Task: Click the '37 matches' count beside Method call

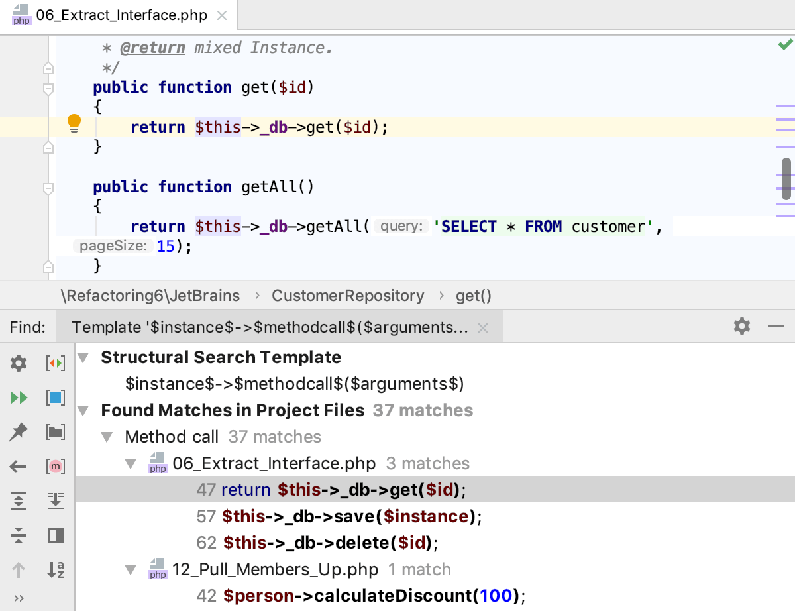Action: pyautogui.click(x=275, y=437)
